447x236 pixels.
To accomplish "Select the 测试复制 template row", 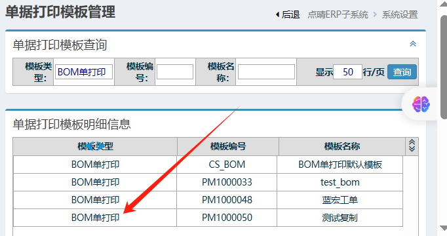I will tap(208, 218).
